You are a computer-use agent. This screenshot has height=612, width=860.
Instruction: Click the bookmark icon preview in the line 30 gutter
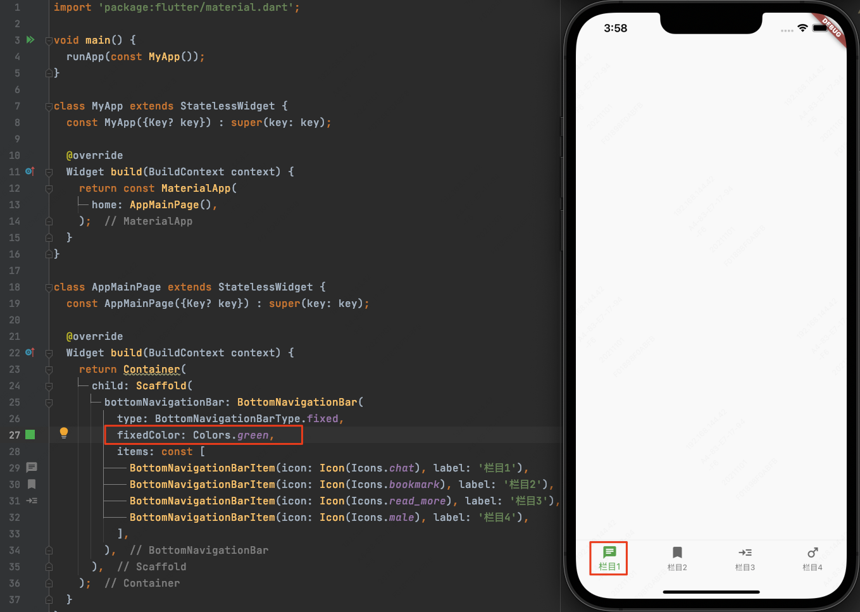click(x=32, y=484)
